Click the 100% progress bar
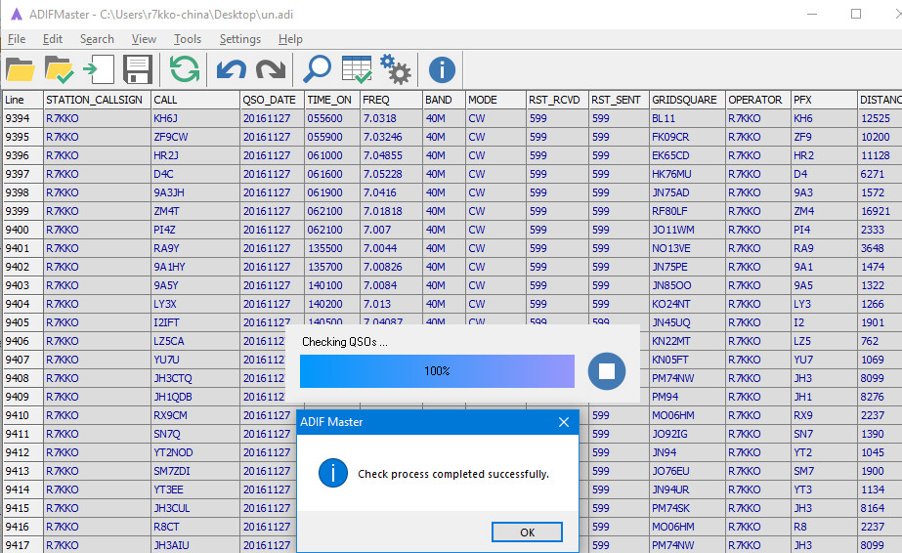Image resolution: width=902 pixels, height=553 pixels. [x=437, y=371]
